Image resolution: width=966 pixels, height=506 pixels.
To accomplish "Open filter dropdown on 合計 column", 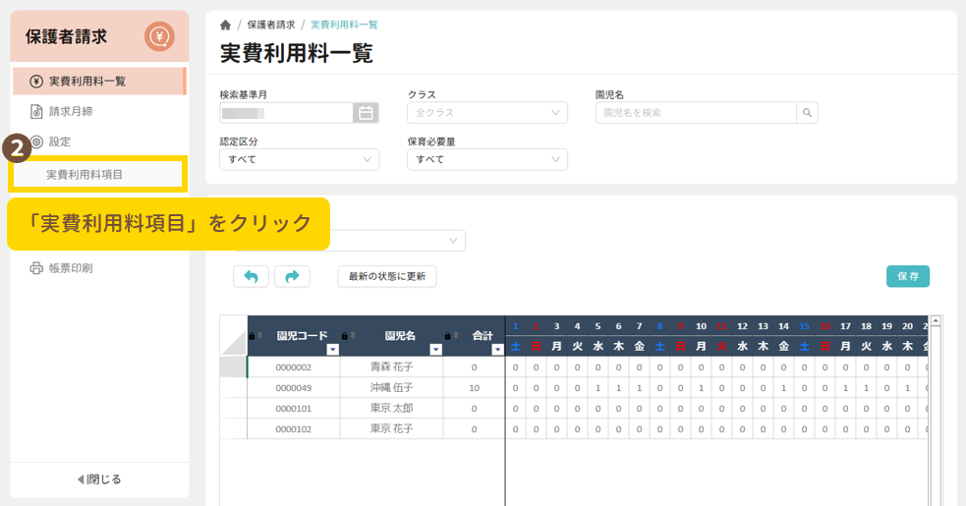I will click(497, 349).
